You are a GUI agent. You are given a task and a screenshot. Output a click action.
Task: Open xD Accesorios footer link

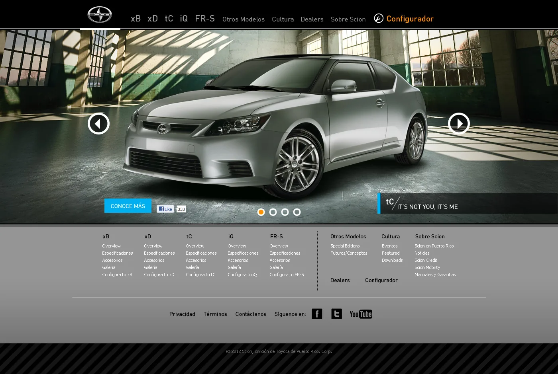154,260
